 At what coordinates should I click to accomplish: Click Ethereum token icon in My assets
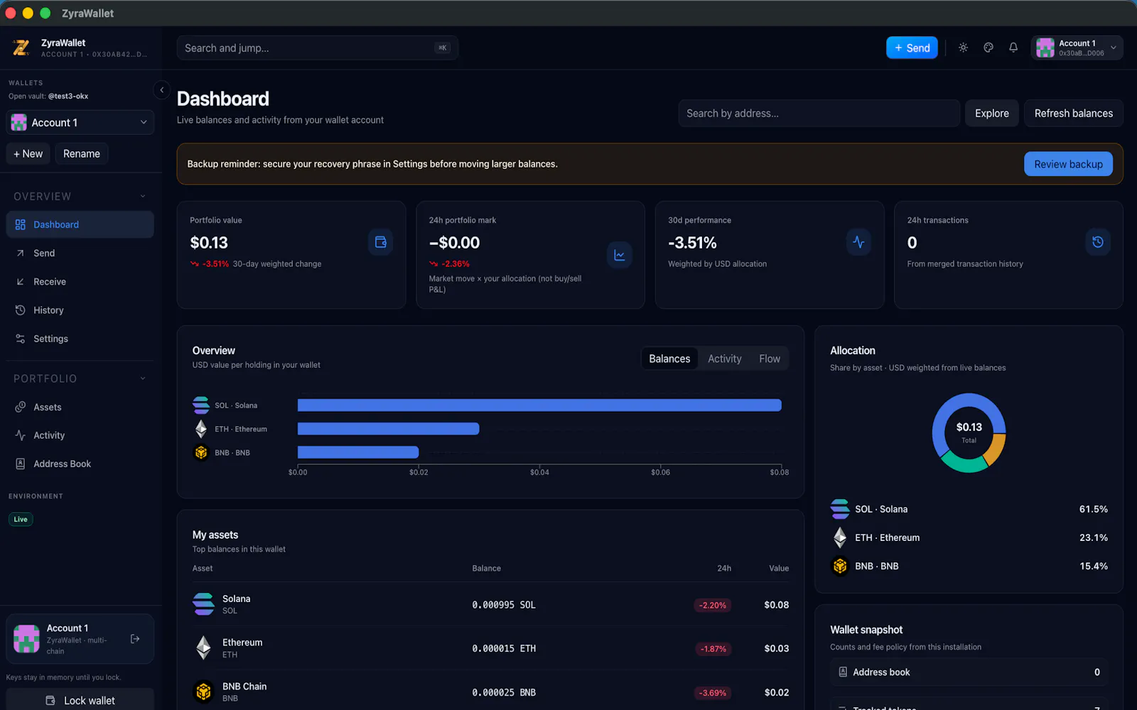tap(203, 648)
